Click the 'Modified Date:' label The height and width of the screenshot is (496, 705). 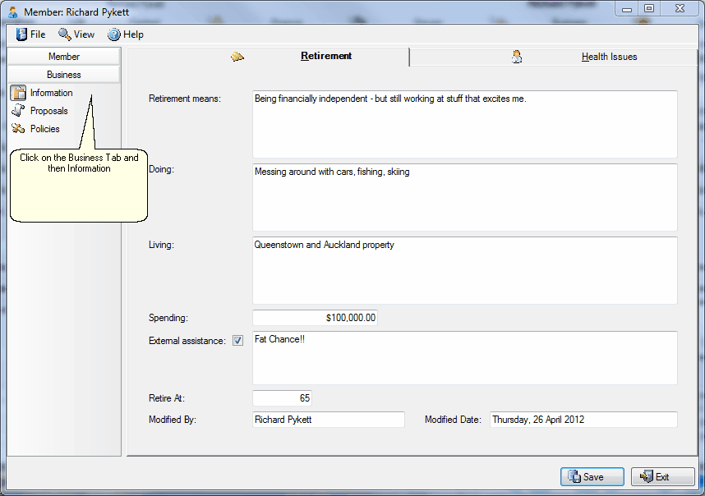click(453, 420)
